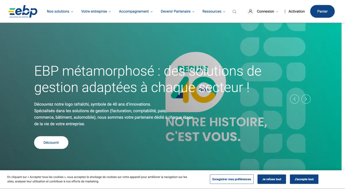The height and width of the screenshot is (189, 345).
Task: Go to next slide arrow
Action: (306, 99)
